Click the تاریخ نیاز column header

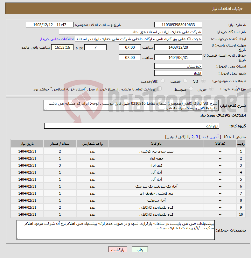pos(27,144)
